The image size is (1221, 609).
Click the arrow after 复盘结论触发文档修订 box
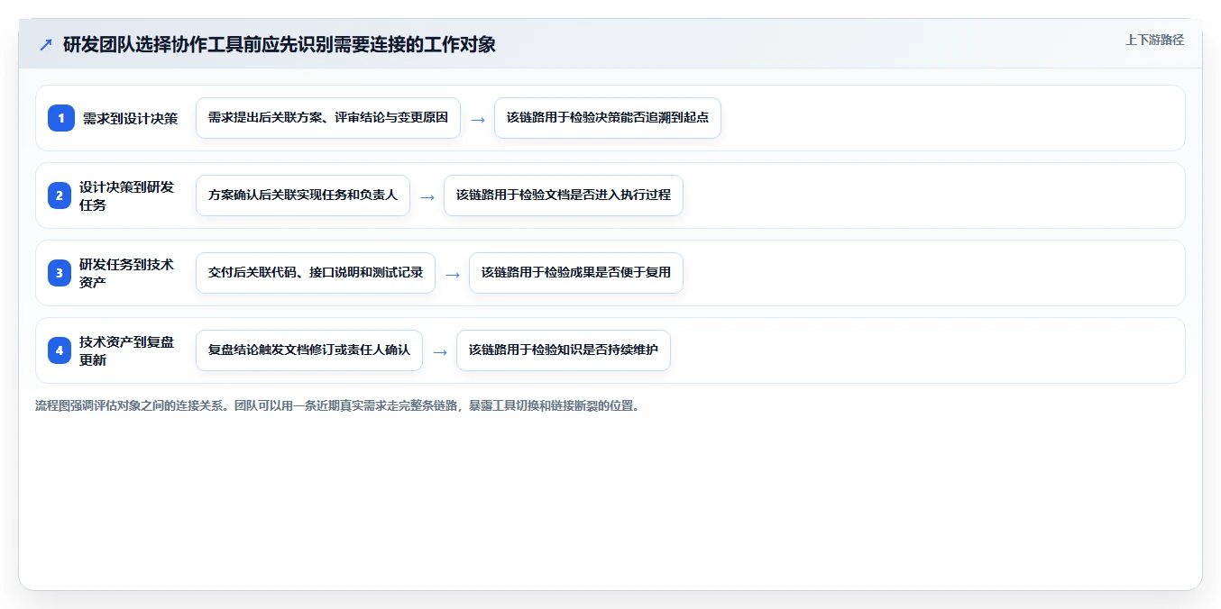click(x=440, y=351)
